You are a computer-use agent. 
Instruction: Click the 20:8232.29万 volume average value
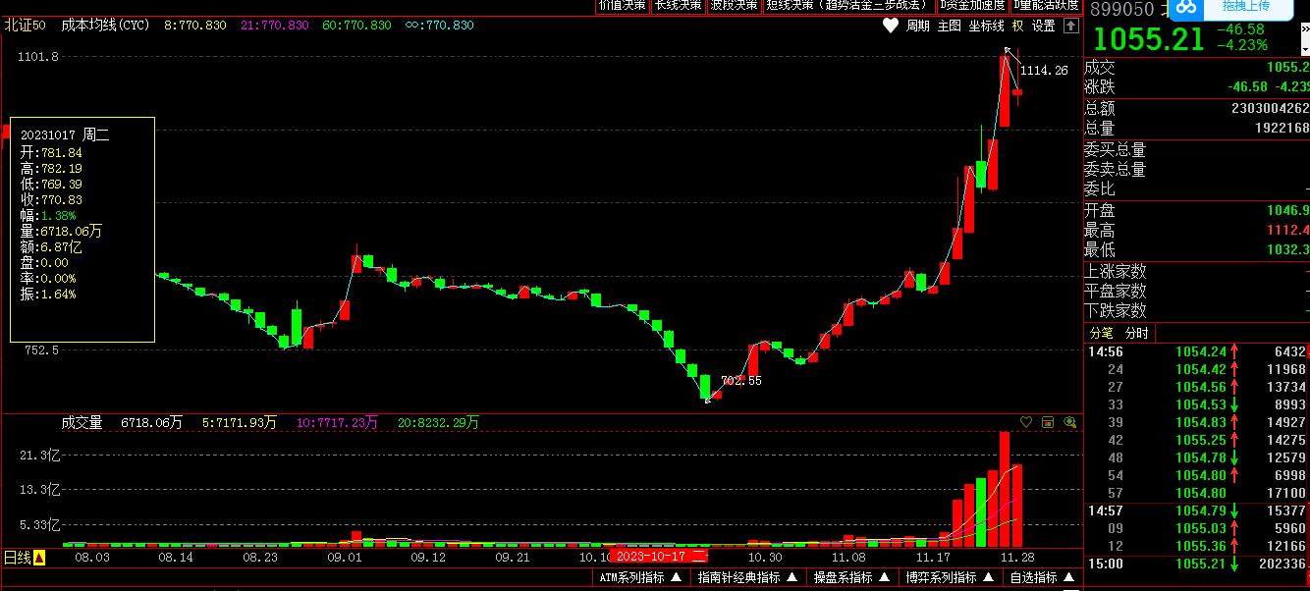click(438, 423)
